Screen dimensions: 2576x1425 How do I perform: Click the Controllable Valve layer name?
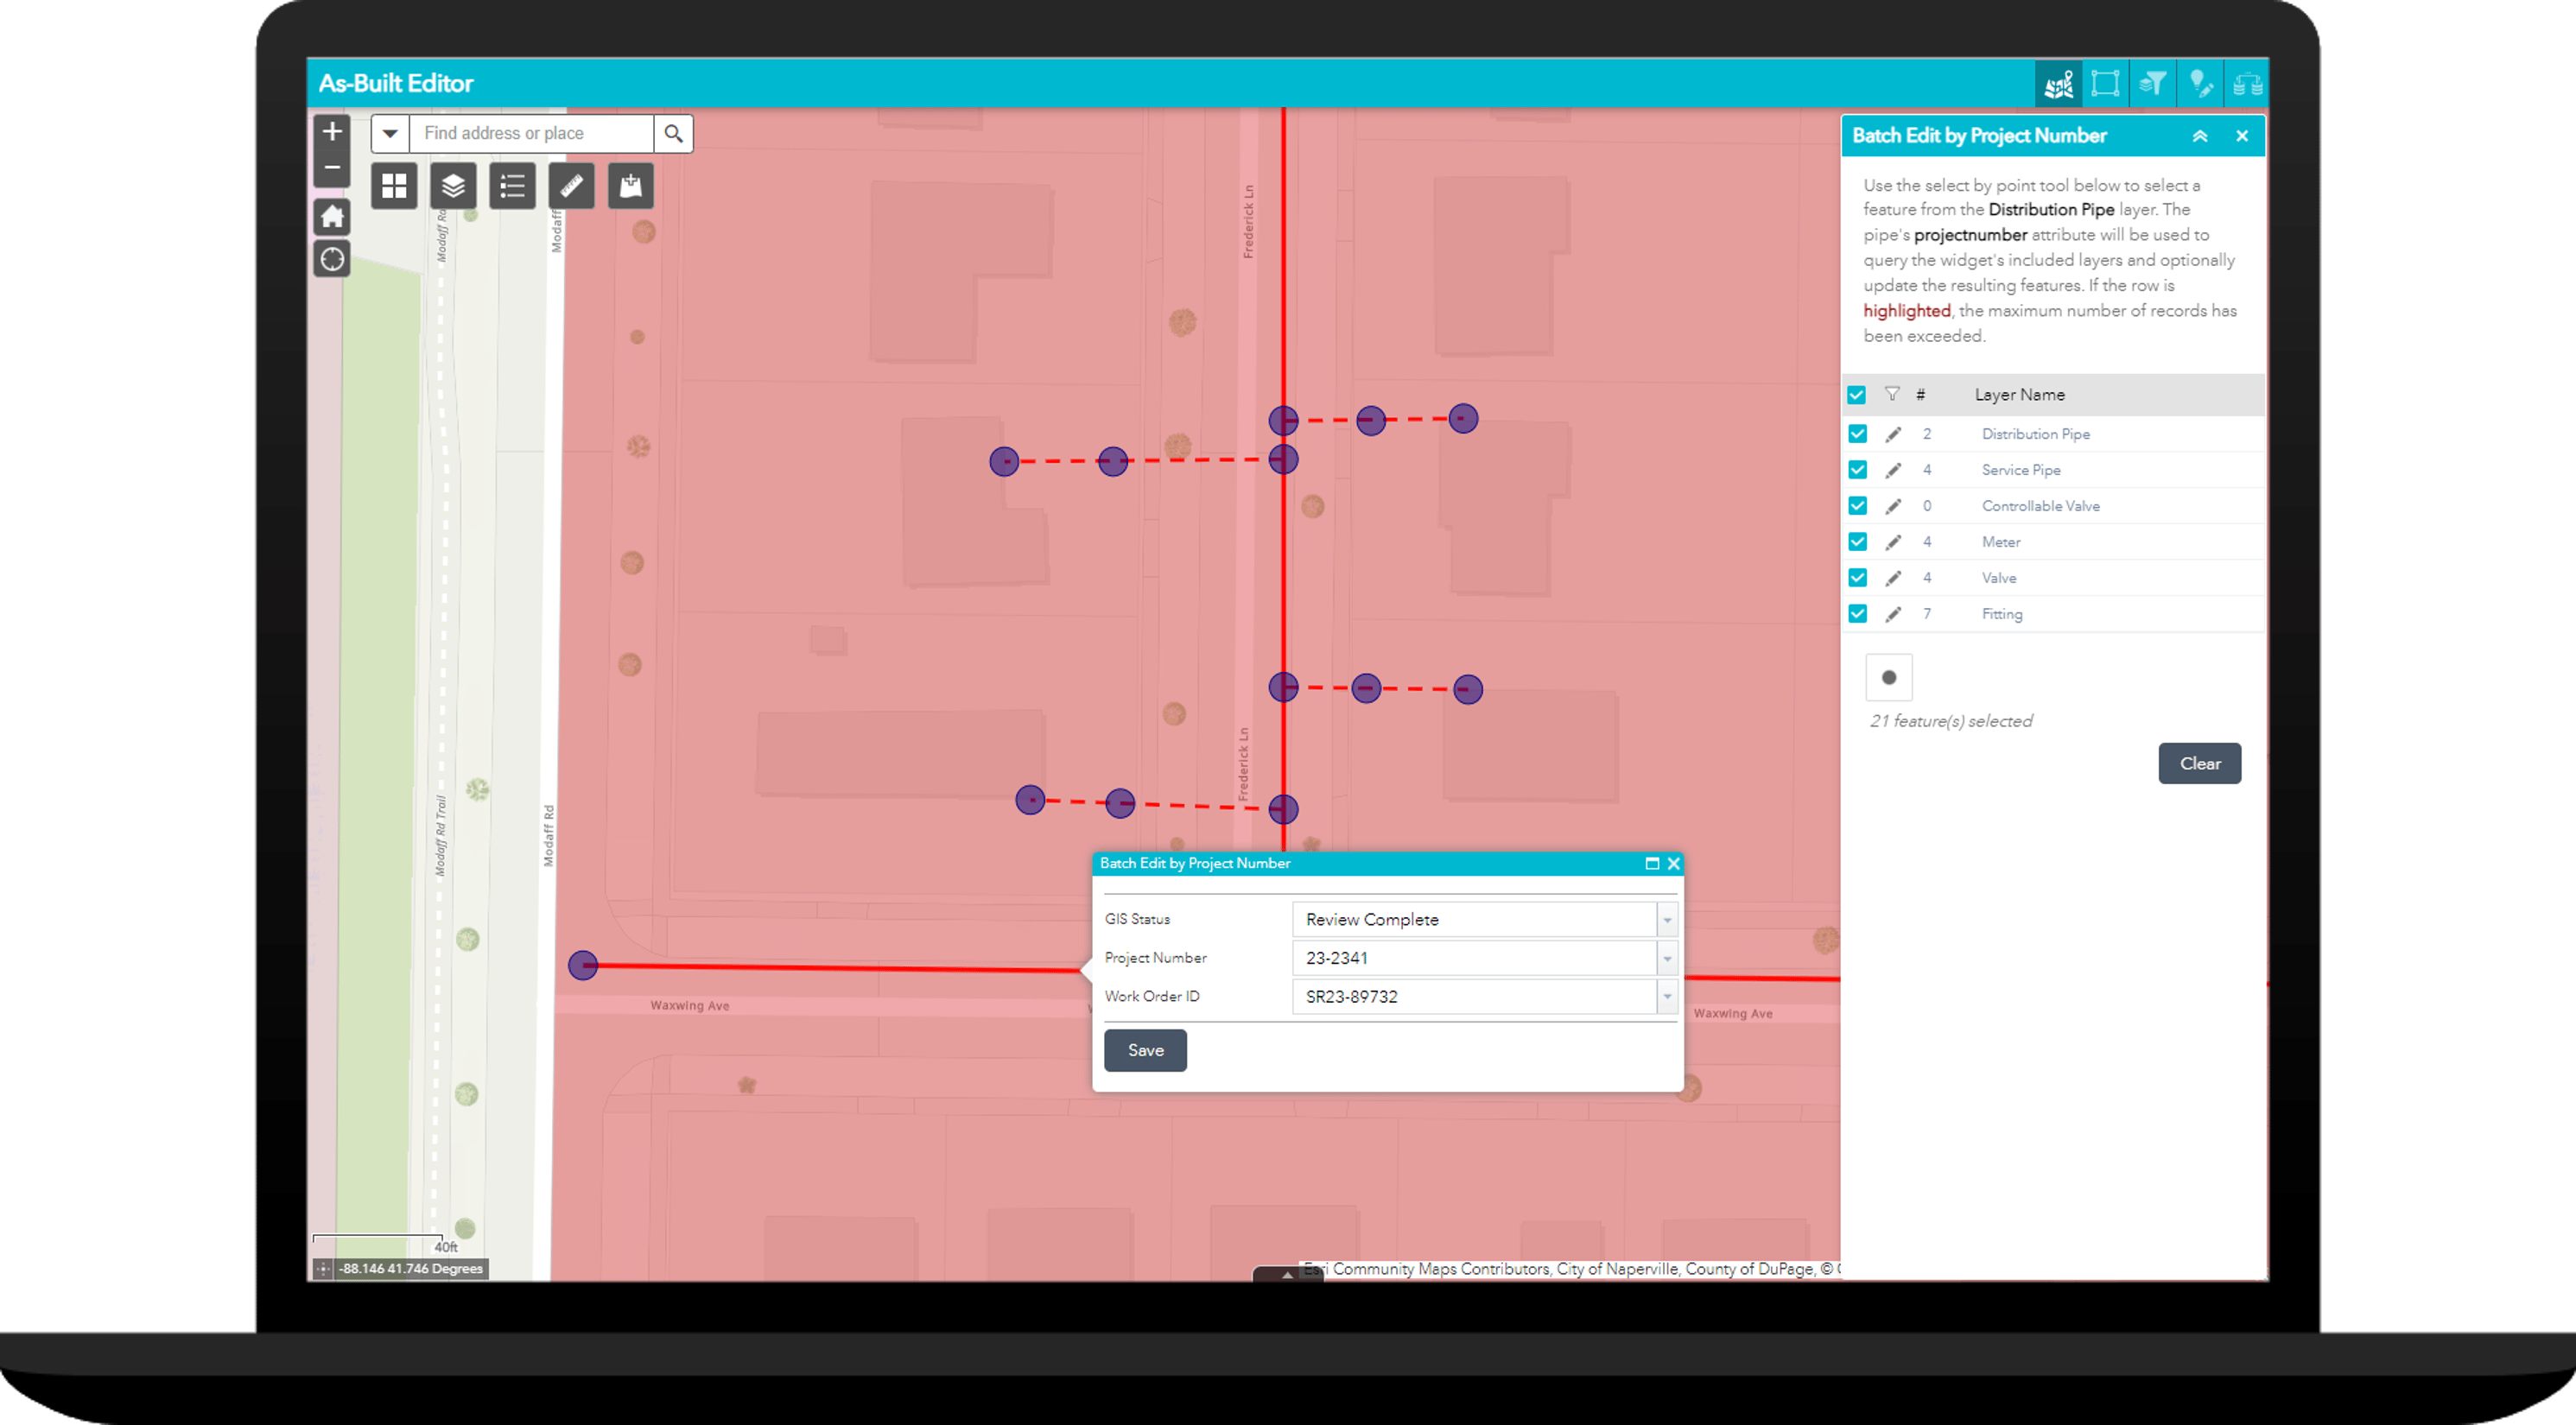click(2040, 506)
